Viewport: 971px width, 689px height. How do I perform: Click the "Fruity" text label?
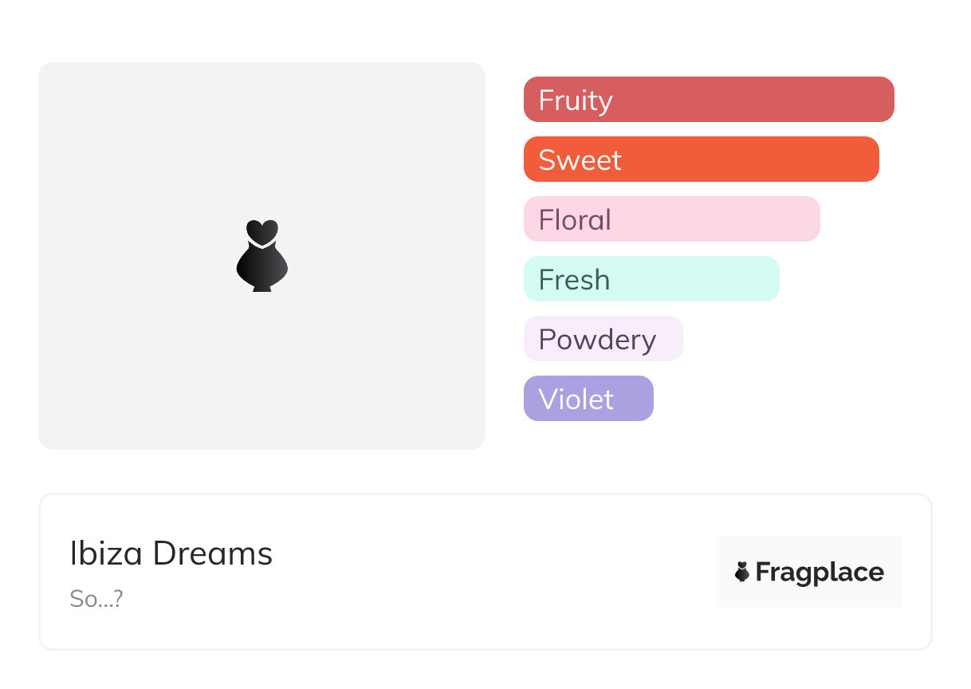point(576,100)
